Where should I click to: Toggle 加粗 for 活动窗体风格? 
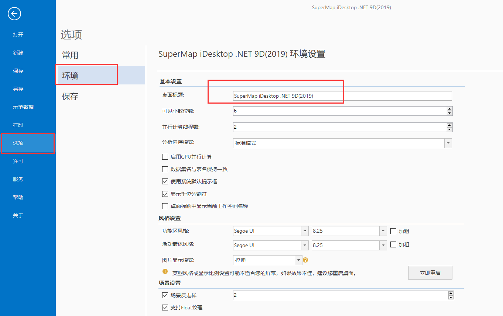[393, 244]
